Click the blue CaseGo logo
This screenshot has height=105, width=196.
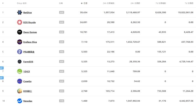(x=20, y=81)
